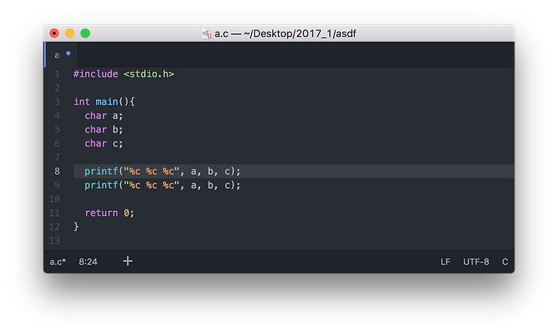The width and height of the screenshot is (558, 335).
Task: Open the C grammar selector
Action: (x=505, y=262)
